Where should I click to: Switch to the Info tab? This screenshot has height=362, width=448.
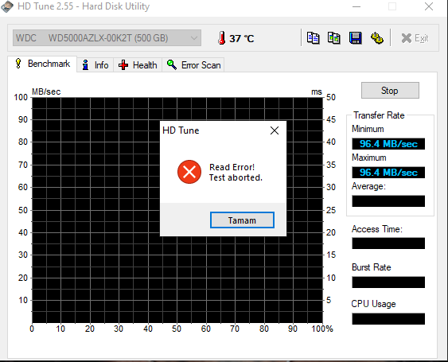pyautogui.click(x=95, y=65)
